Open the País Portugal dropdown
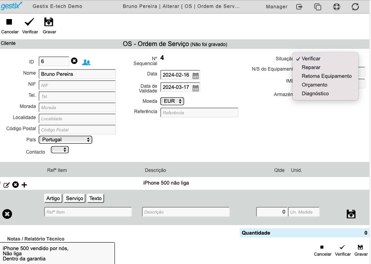This screenshot has height=264, width=371. click(65, 140)
